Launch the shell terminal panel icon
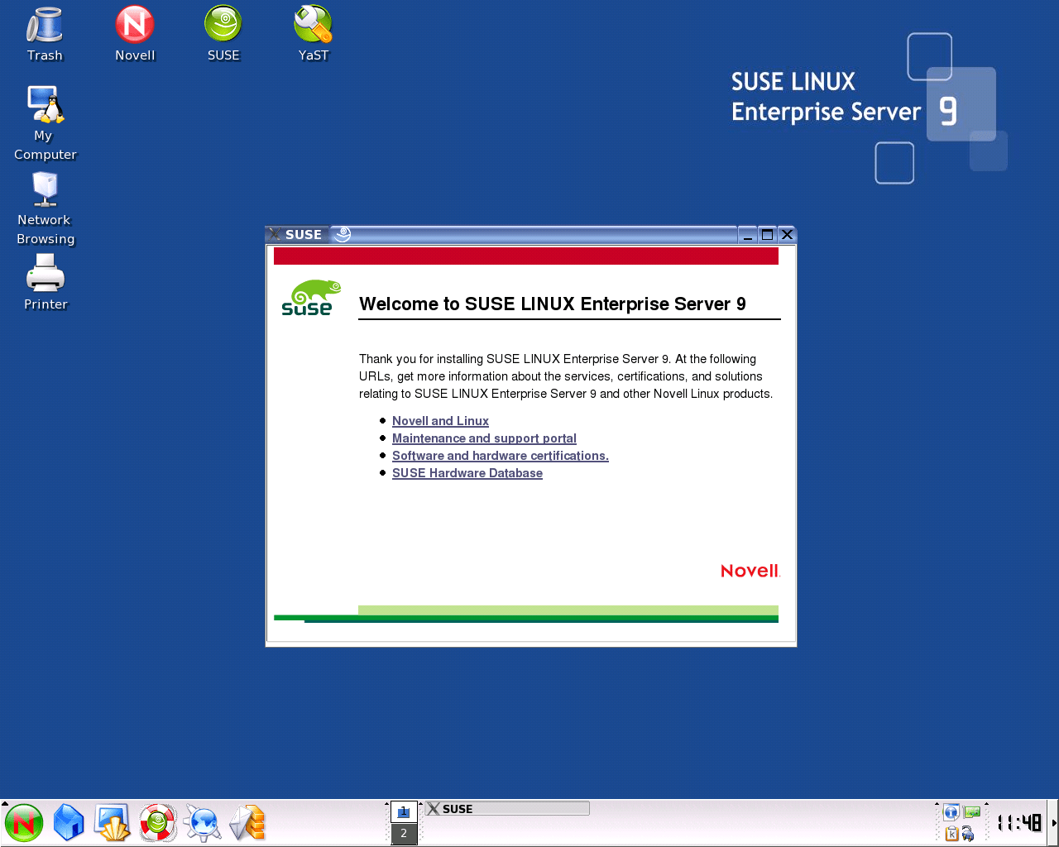Image resolution: width=1059 pixels, height=847 pixels. [x=113, y=823]
